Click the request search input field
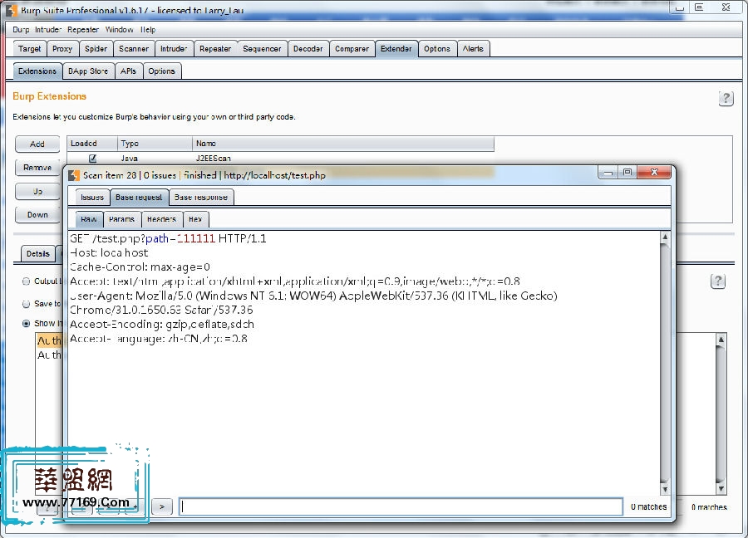Viewport: 748px width, 538px height. point(401,506)
